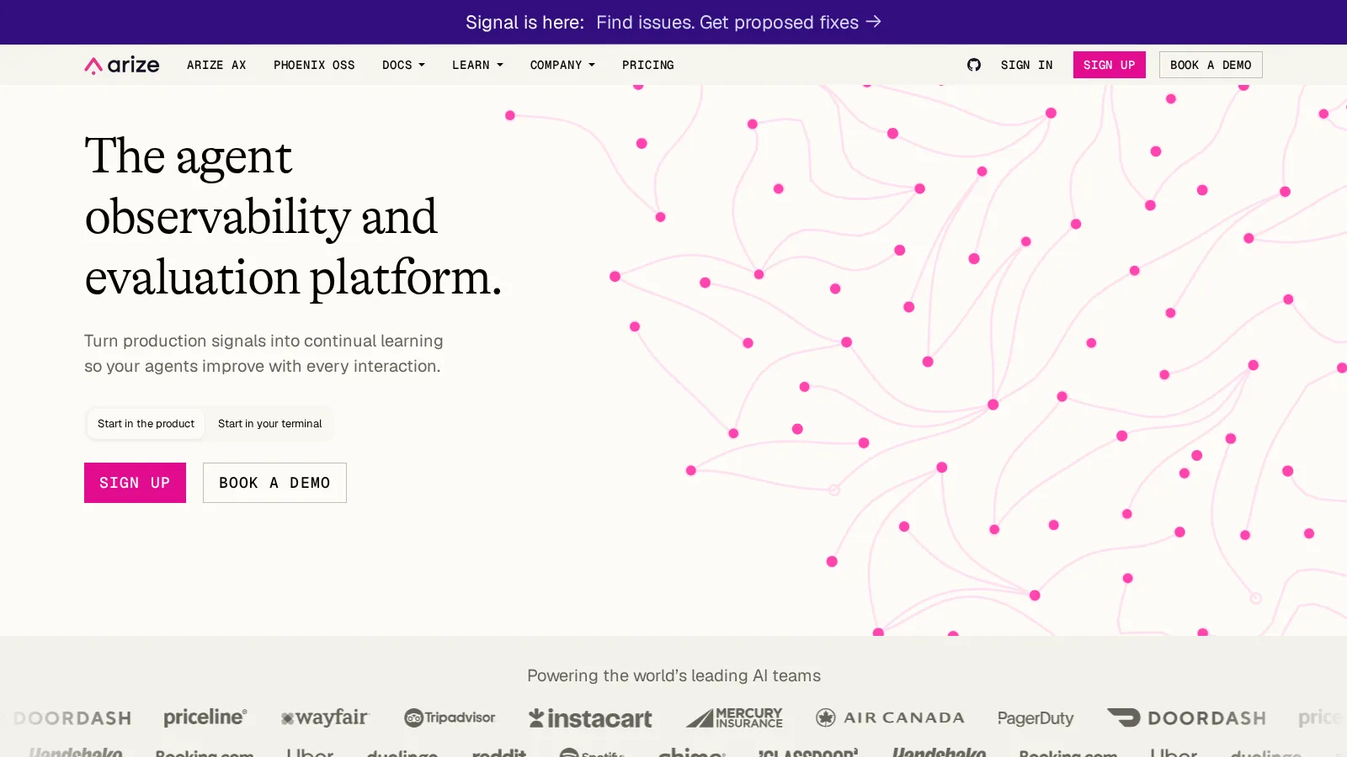The image size is (1347, 757).
Task: Open the GitHub icon link
Action: pyautogui.click(x=974, y=65)
